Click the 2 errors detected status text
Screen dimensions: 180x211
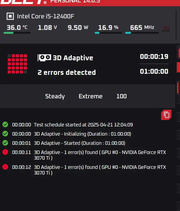click(x=67, y=72)
